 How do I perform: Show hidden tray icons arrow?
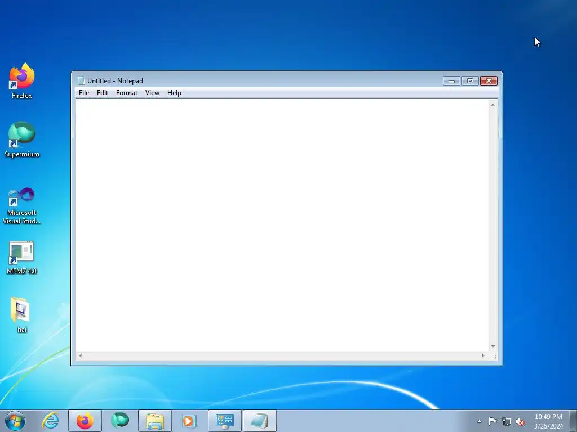pos(479,421)
